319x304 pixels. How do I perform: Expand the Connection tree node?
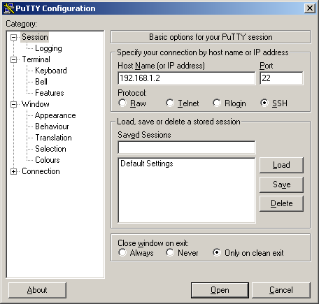[x=14, y=172]
